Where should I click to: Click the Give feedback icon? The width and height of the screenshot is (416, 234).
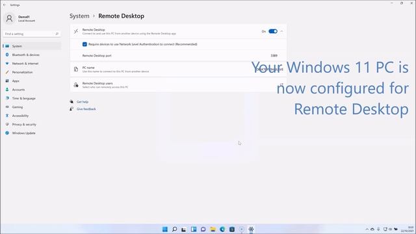(71, 109)
